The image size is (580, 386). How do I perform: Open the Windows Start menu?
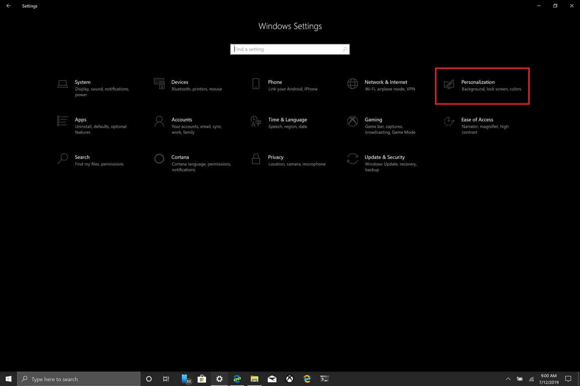(9, 378)
